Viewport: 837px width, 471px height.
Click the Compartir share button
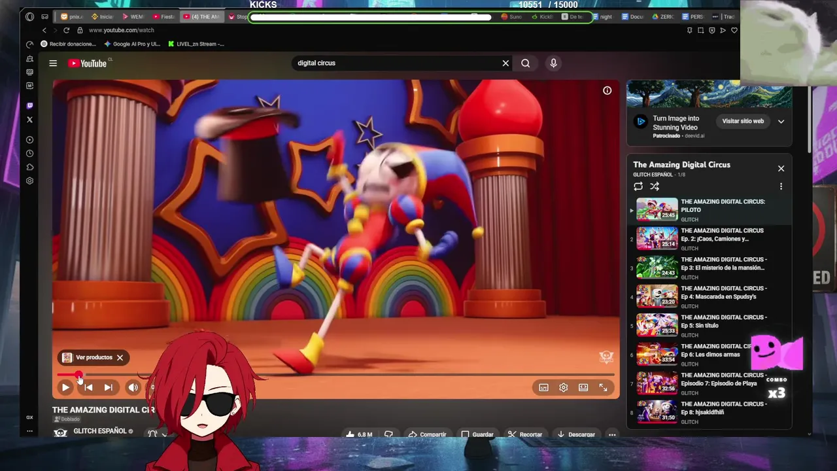(x=427, y=434)
